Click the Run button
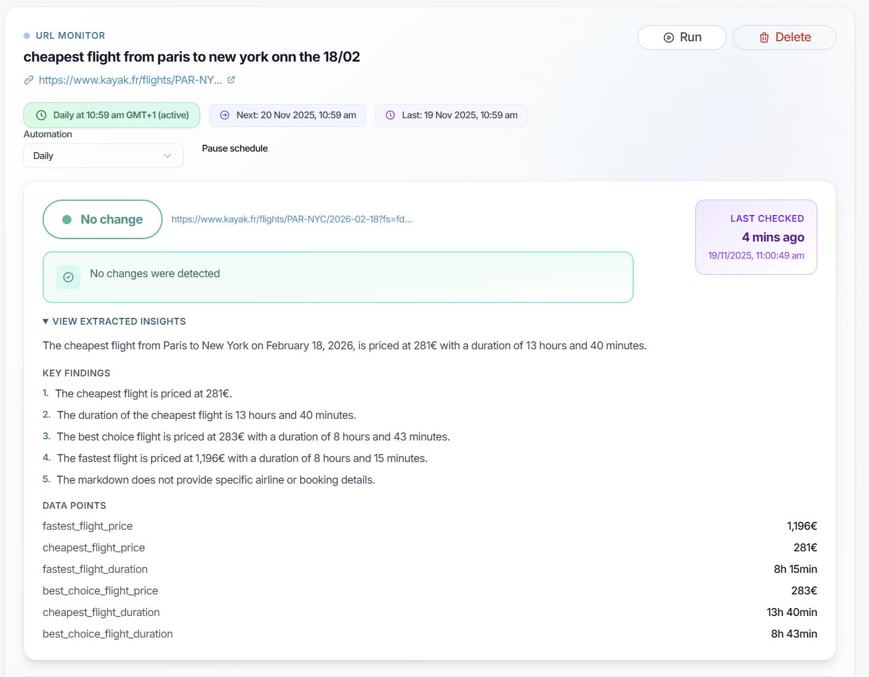Viewport: 869px width, 677px height. pyautogui.click(x=682, y=38)
